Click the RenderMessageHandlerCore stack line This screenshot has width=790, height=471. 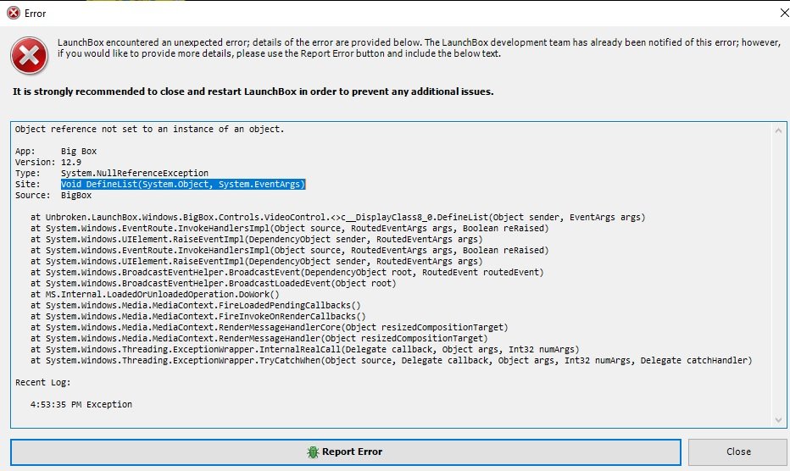(269, 328)
